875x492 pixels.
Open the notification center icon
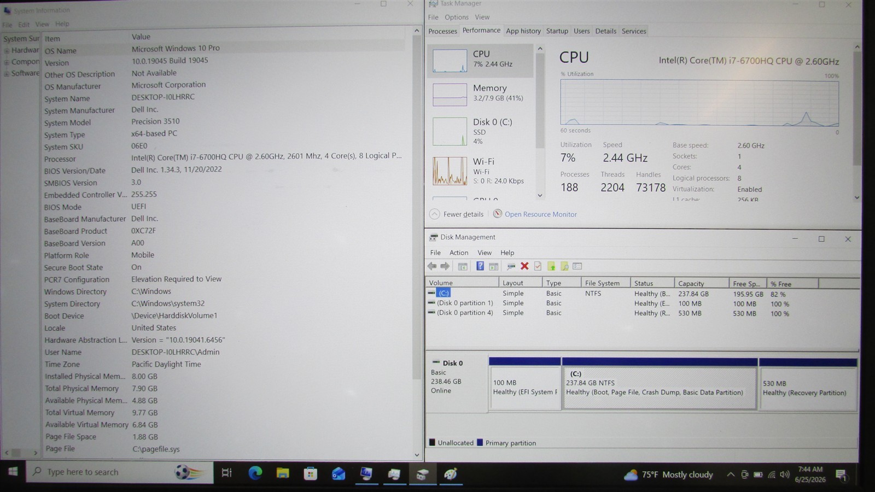(x=841, y=475)
